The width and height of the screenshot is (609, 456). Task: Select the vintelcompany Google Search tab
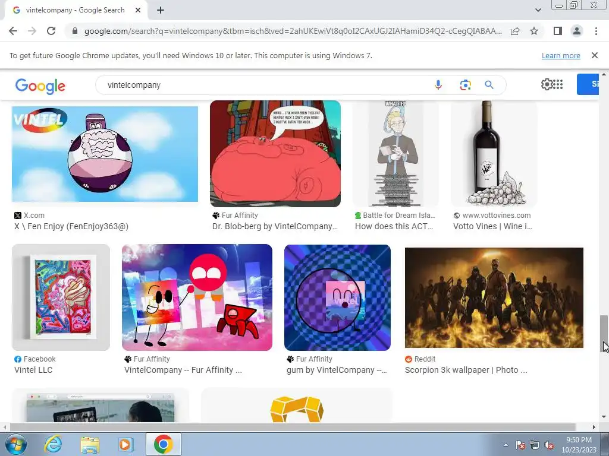pos(76,10)
